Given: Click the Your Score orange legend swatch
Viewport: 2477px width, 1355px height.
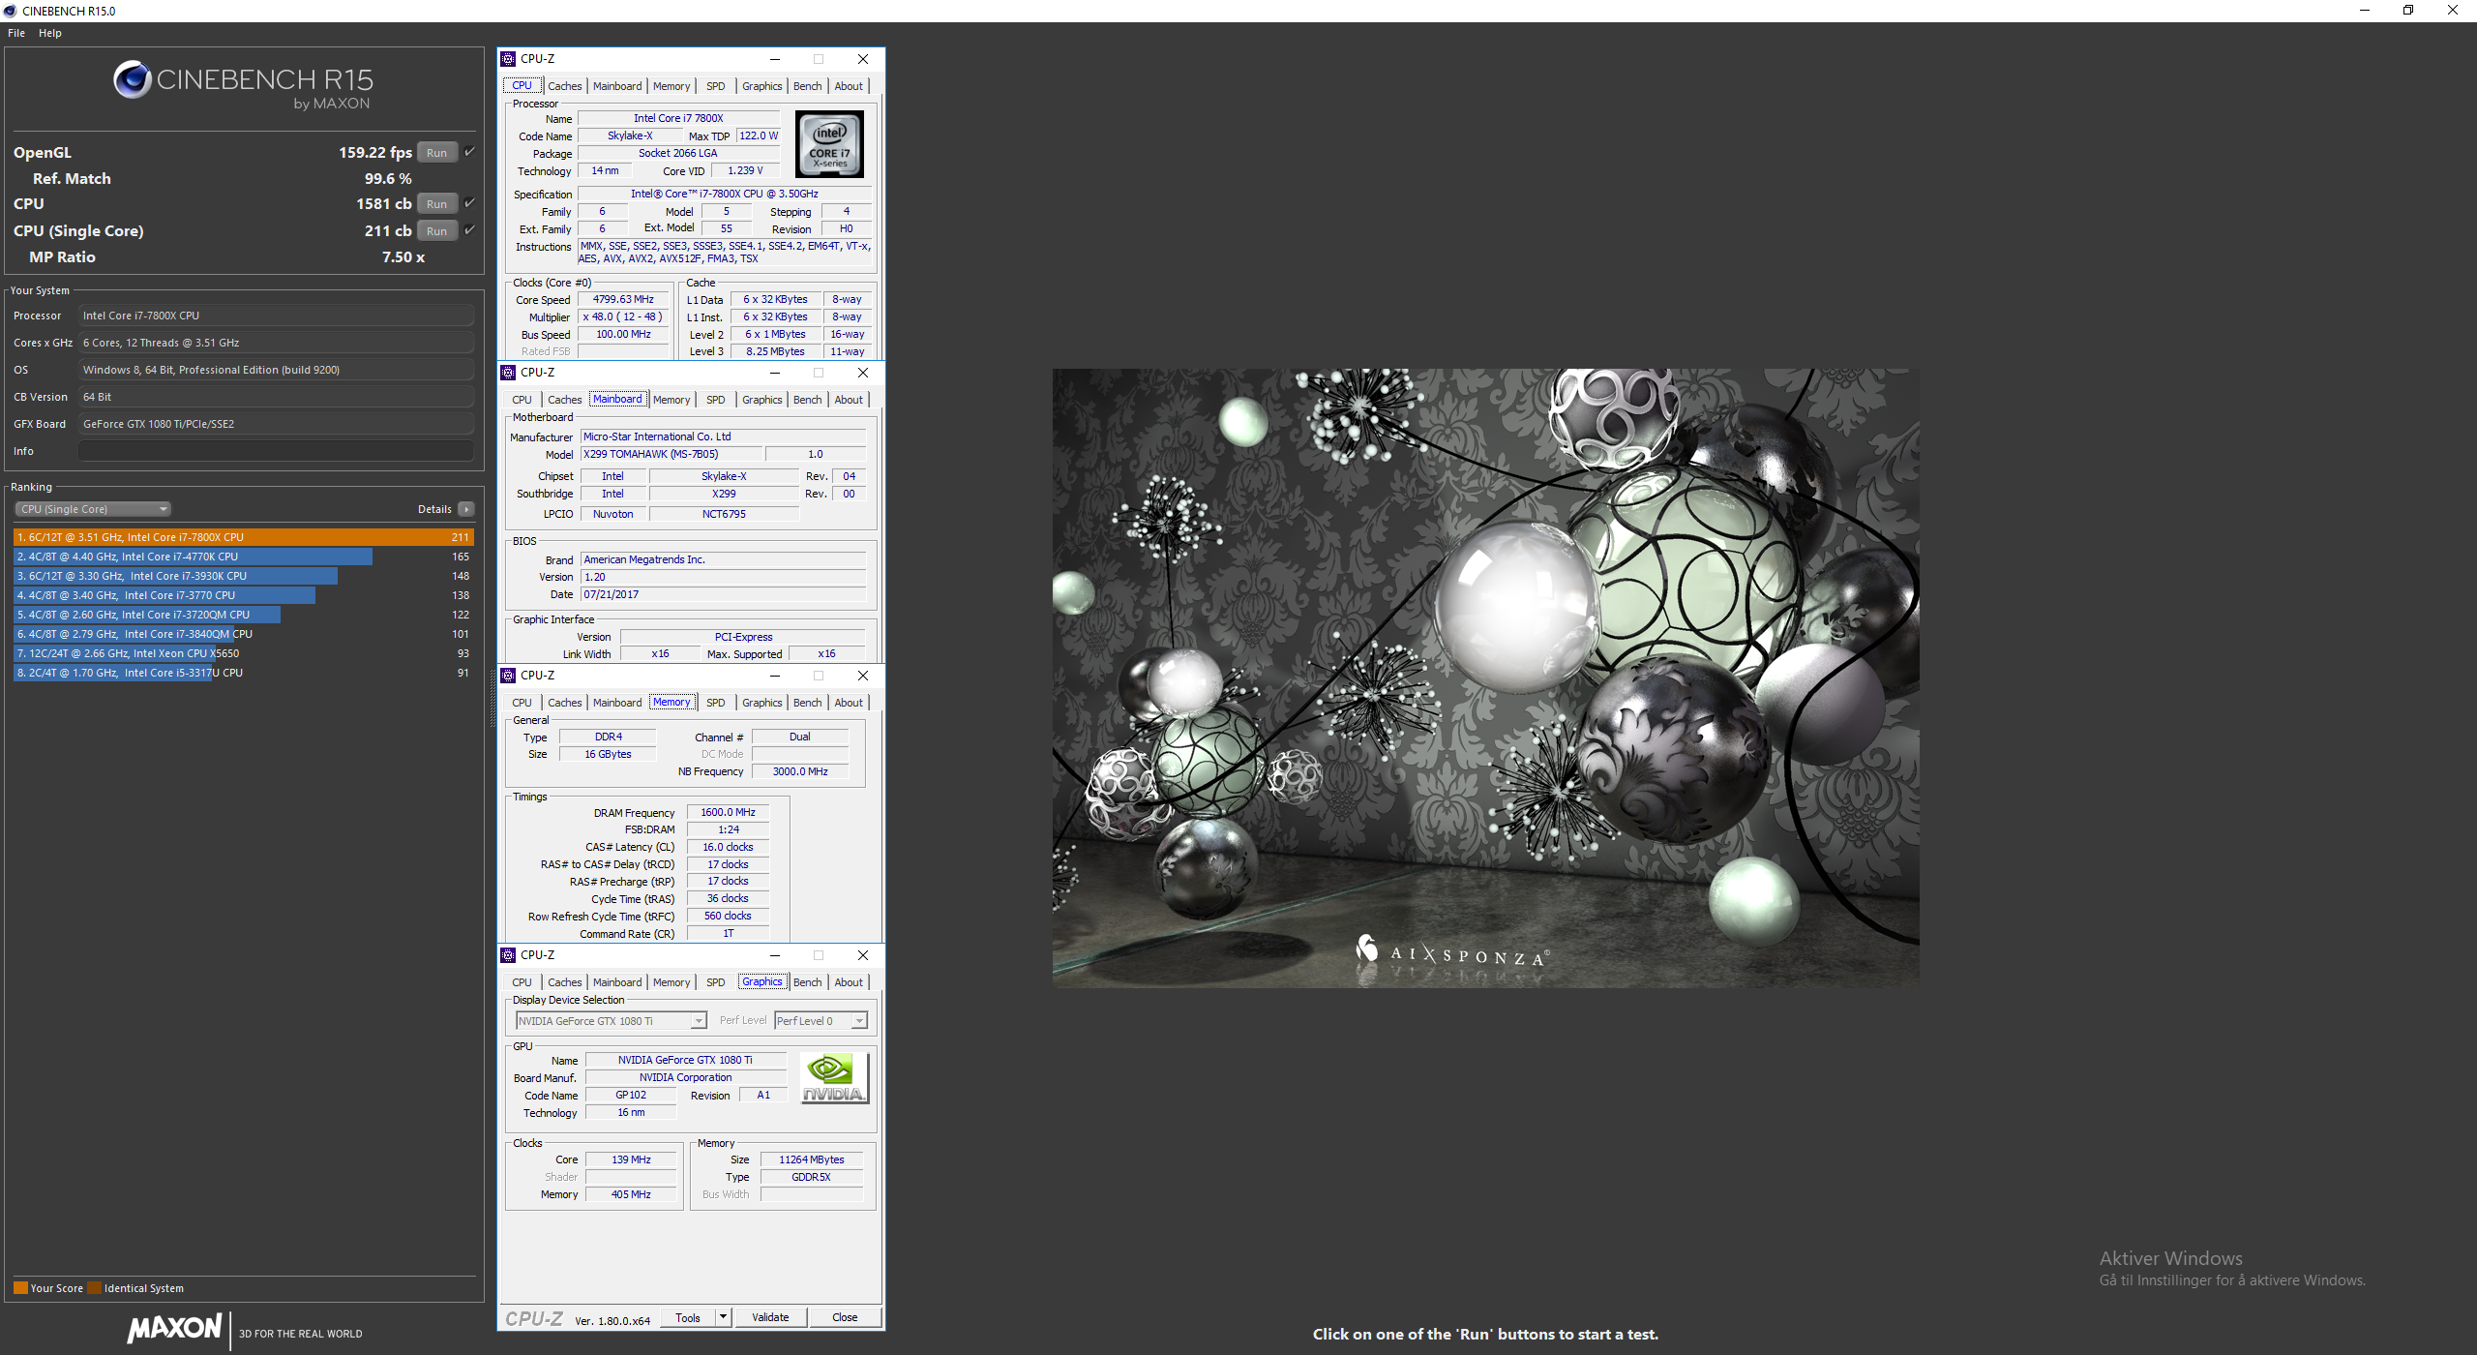Looking at the screenshot, I should tap(20, 1288).
